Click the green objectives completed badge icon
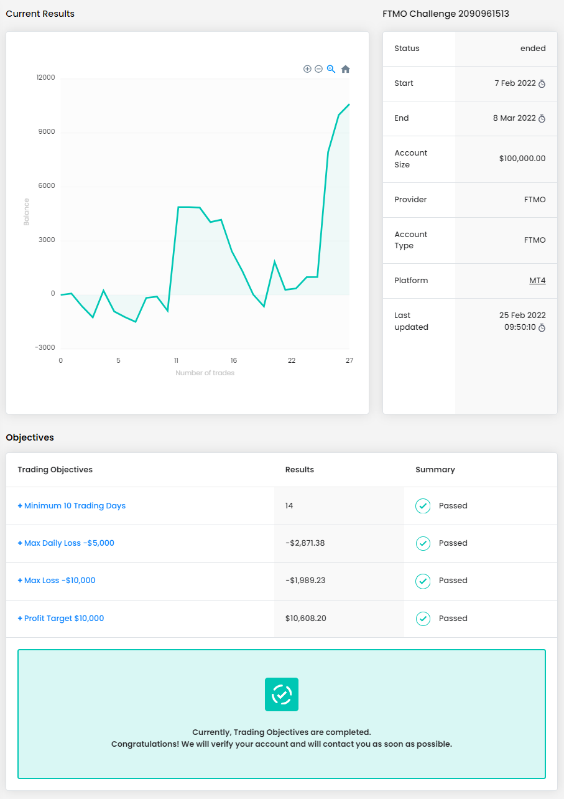The width and height of the screenshot is (564, 799). (x=282, y=694)
